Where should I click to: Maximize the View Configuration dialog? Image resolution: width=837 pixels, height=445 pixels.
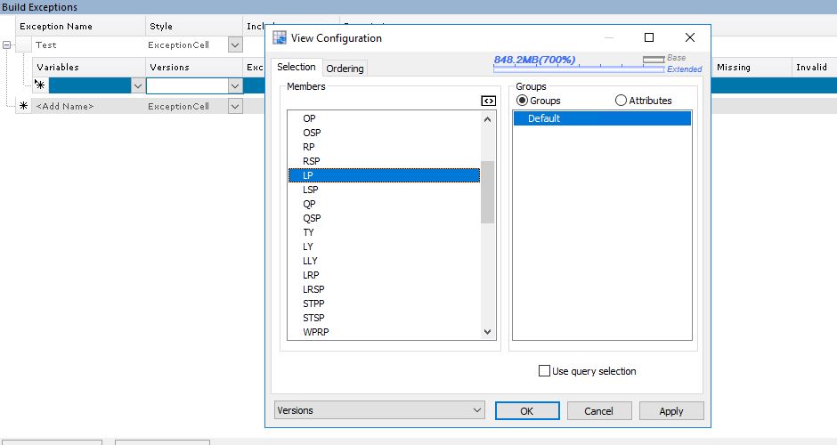click(x=649, y=37)
